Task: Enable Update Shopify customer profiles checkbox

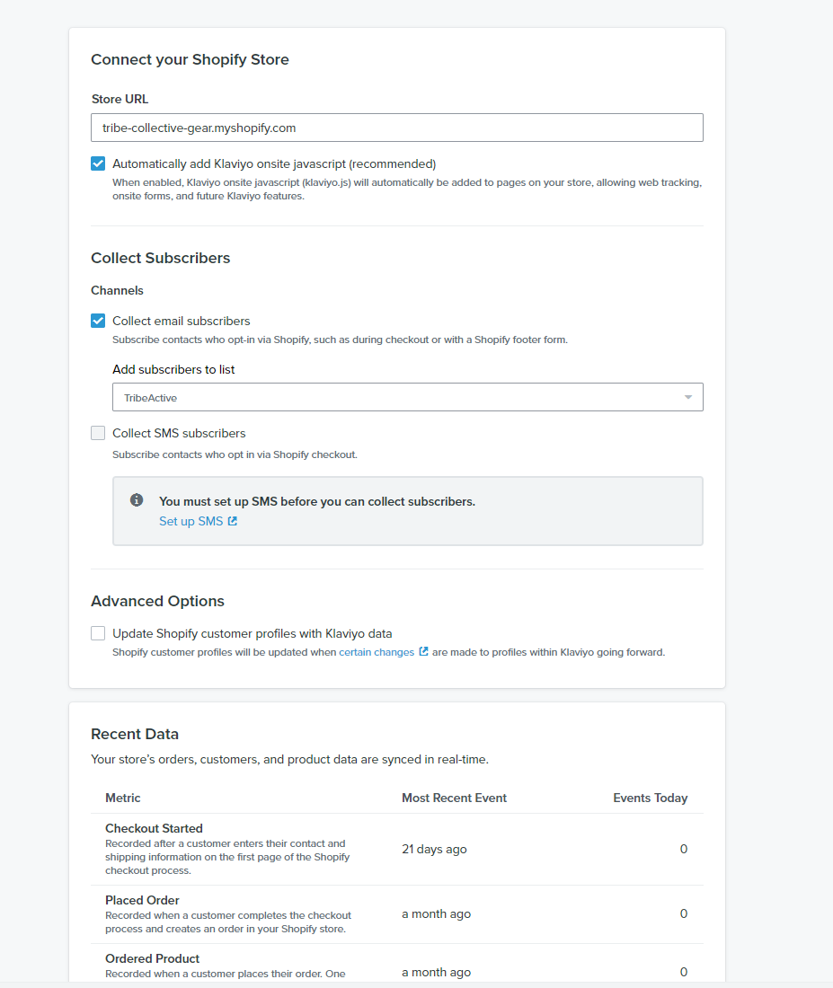Action: [98, 633]
